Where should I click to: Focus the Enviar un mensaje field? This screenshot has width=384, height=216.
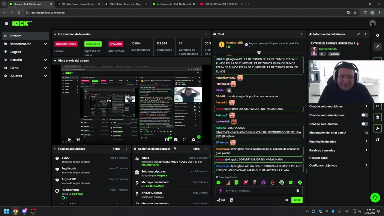pyautogui.click(x=259, y=190)
